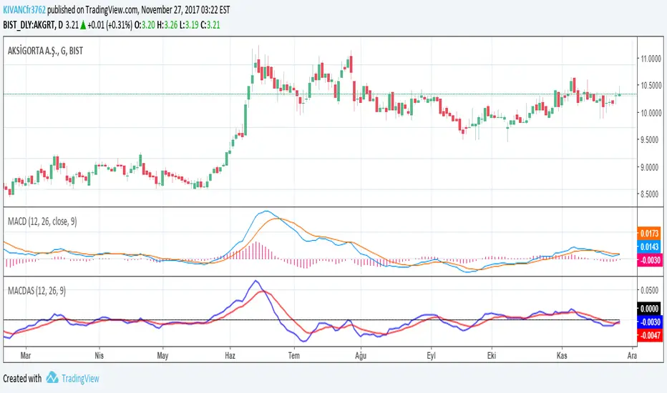Click the 8.5000 price axis label

pyautogui.click(x=651, y=194)
